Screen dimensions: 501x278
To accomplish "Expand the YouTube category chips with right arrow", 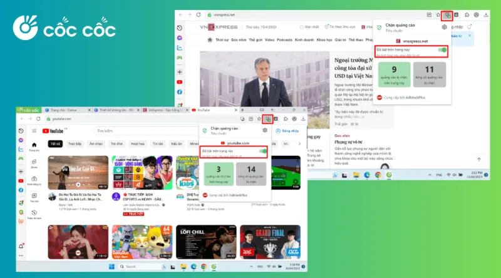I will [299, 144].
